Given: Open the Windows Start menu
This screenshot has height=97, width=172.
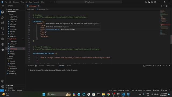Looking at the screenshot, I should pyautogui.click(x=44, y=94).
